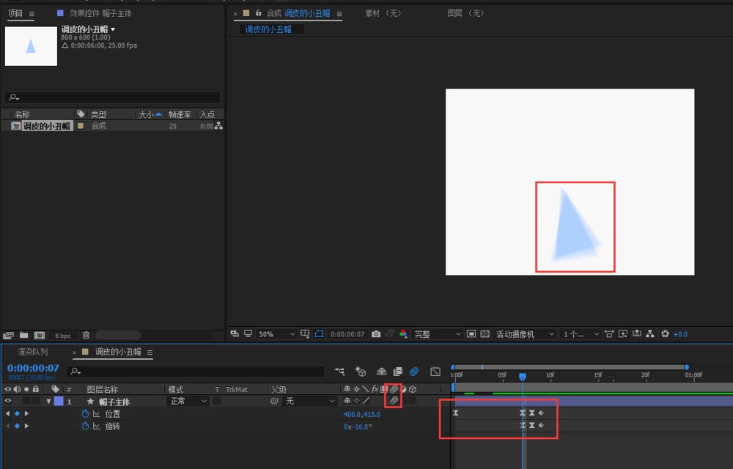Open the 完整 resolution dropdown

coord(438,334)
